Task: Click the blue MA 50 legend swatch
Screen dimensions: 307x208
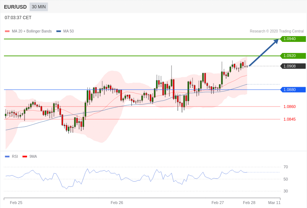Action: click(59, 31)
